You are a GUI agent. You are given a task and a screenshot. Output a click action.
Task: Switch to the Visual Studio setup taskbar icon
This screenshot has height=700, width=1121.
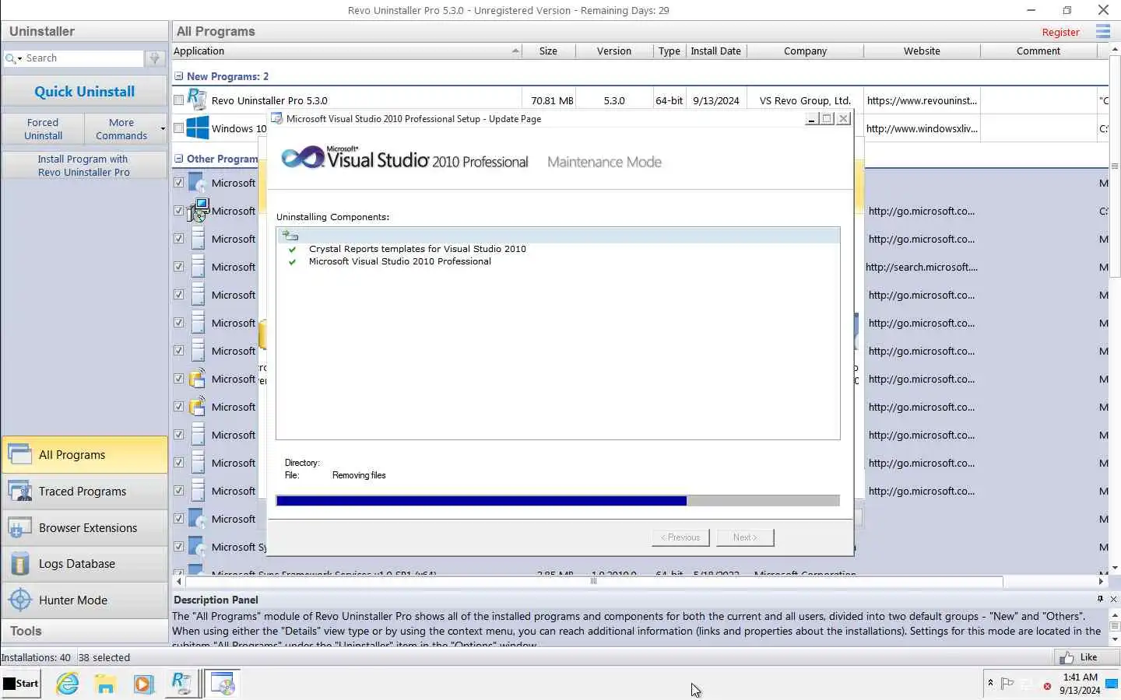(x=223, y=684)
